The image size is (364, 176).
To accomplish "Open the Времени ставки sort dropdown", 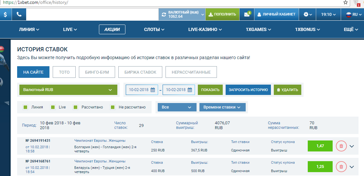I will (x=222, y=107).
